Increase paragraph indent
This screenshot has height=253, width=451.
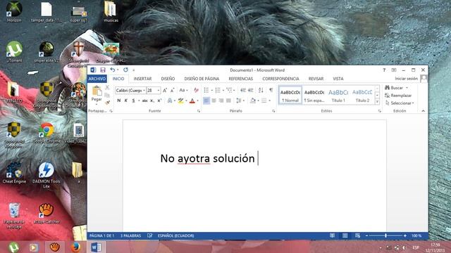(251, 91)
